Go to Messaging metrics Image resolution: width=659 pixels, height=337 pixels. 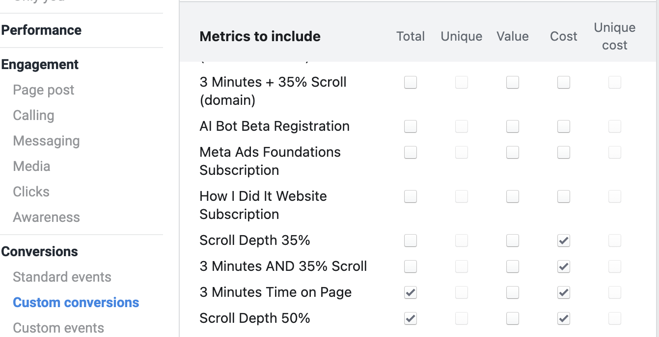click(x=46, y=141)
